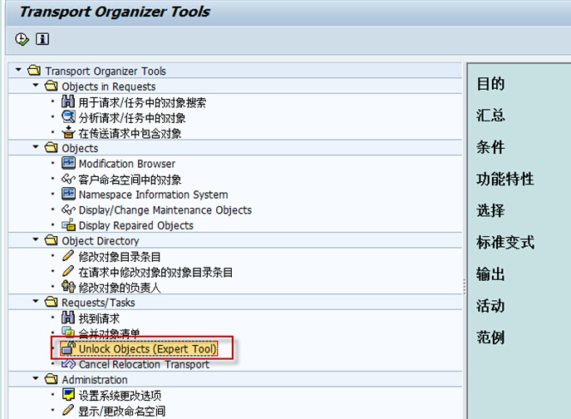The height and width of the screenshot is (419, 571).
Task: Click the unlock padlock icon for Unlock Objects
Action: point(68,348)
